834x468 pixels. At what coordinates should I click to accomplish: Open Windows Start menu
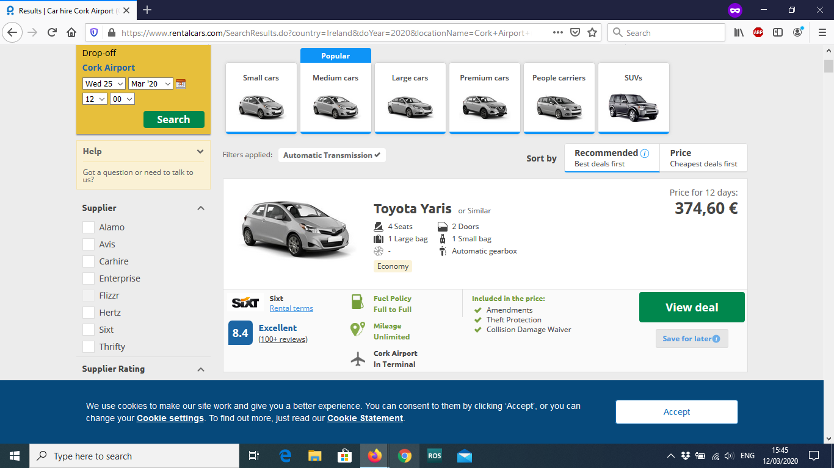(15, 456)
